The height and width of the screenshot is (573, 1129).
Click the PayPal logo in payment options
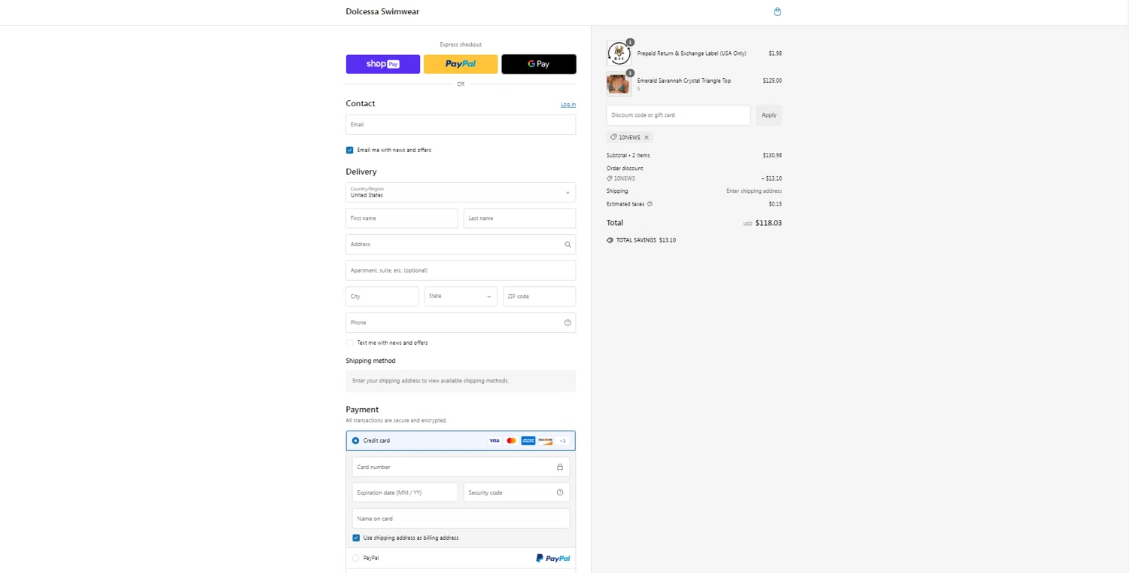pyautogui.click(x=553, y=559)
